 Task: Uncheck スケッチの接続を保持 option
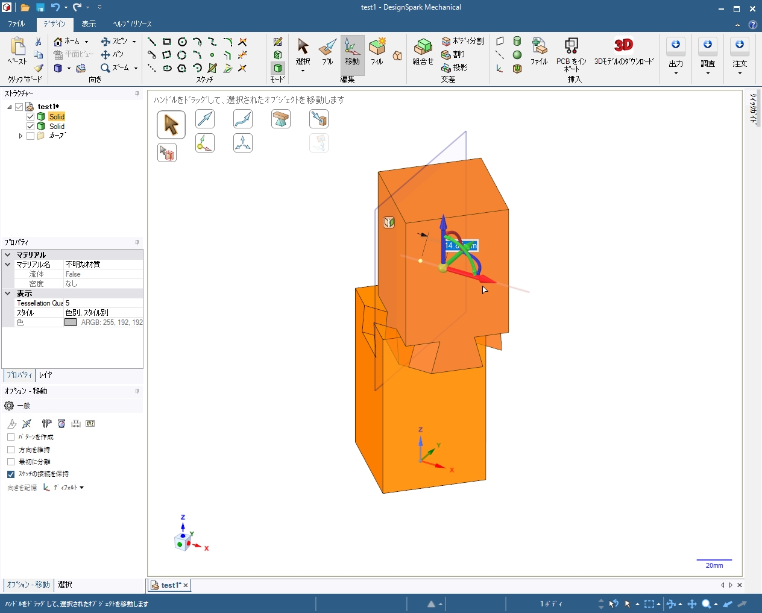coord(11,474)
